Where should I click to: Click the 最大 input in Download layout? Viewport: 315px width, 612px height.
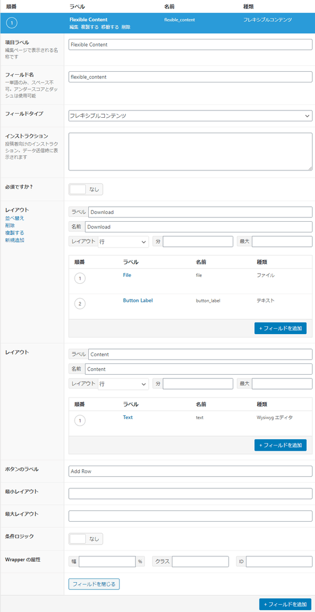pyautogui.click(x=282, y=241)
